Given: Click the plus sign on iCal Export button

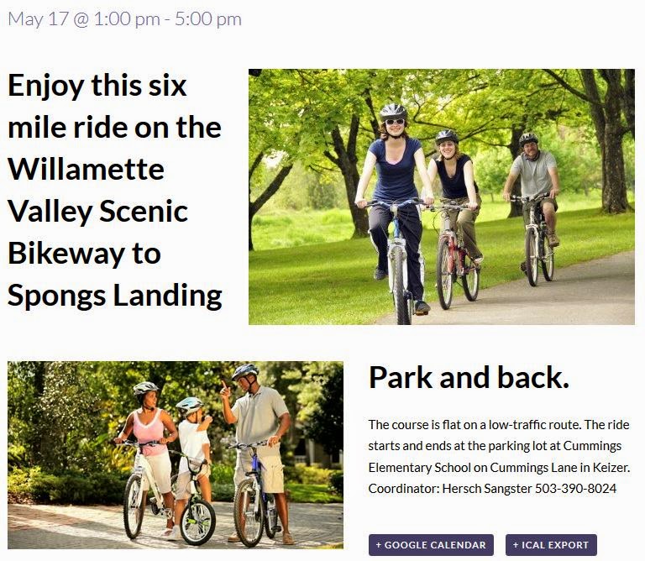Looking at the screenshot, I should point(516,545).
